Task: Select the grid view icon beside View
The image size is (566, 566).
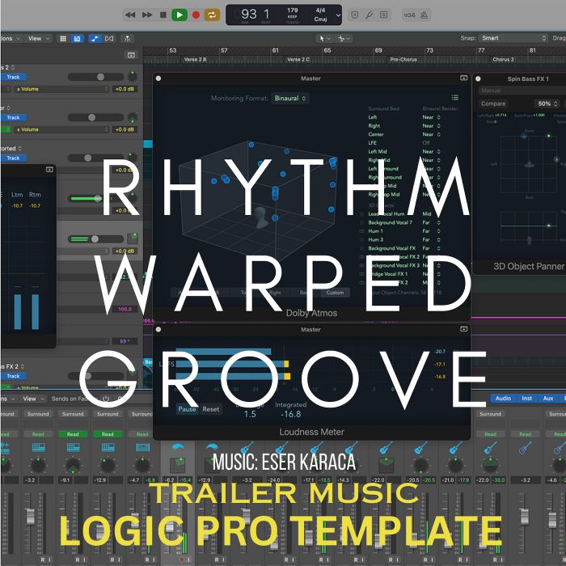Action: pos(63,39)
